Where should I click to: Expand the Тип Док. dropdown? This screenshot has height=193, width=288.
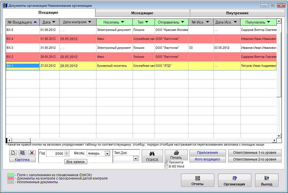pos(136,158)
